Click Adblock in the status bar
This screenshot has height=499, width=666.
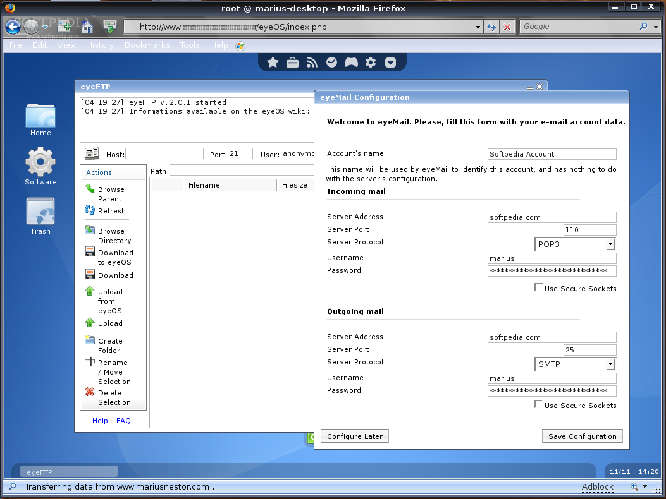tap(598, 486)
